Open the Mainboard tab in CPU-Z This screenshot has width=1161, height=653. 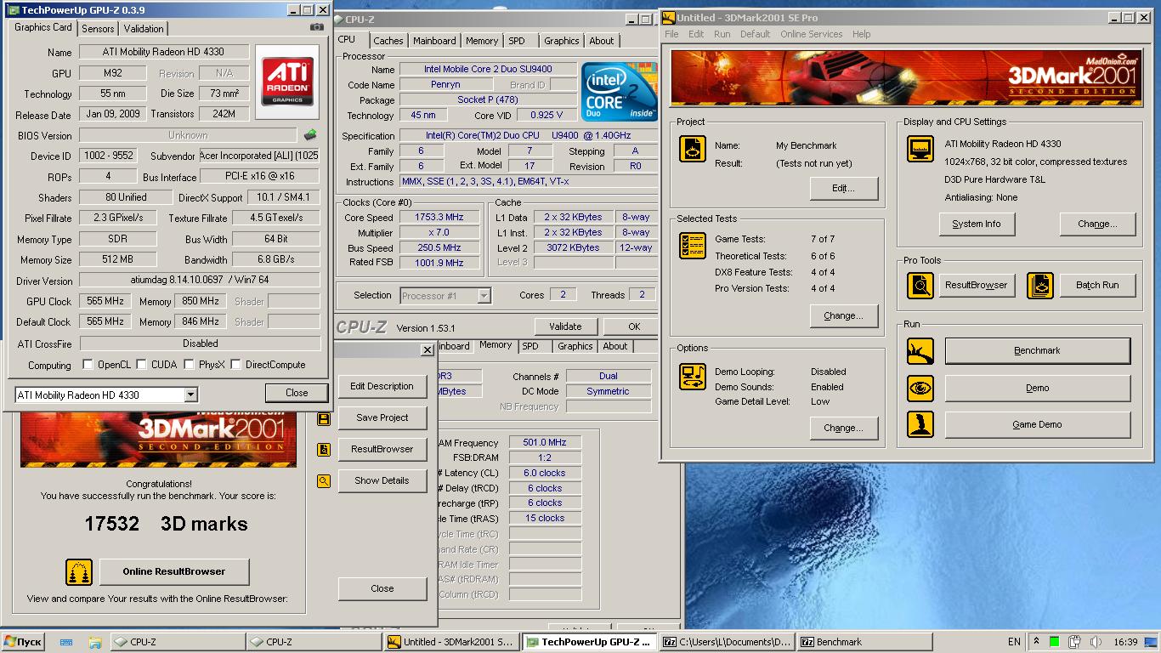pyautogui.click(x=434, y=41)
